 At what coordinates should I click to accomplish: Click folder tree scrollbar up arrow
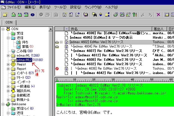[x=51, y=29]
